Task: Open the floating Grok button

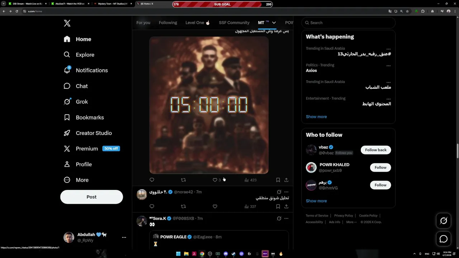Action: point(444,221)
